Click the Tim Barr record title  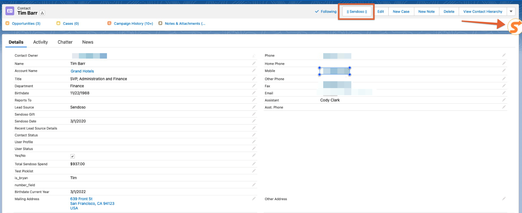[x=27, y=13]
